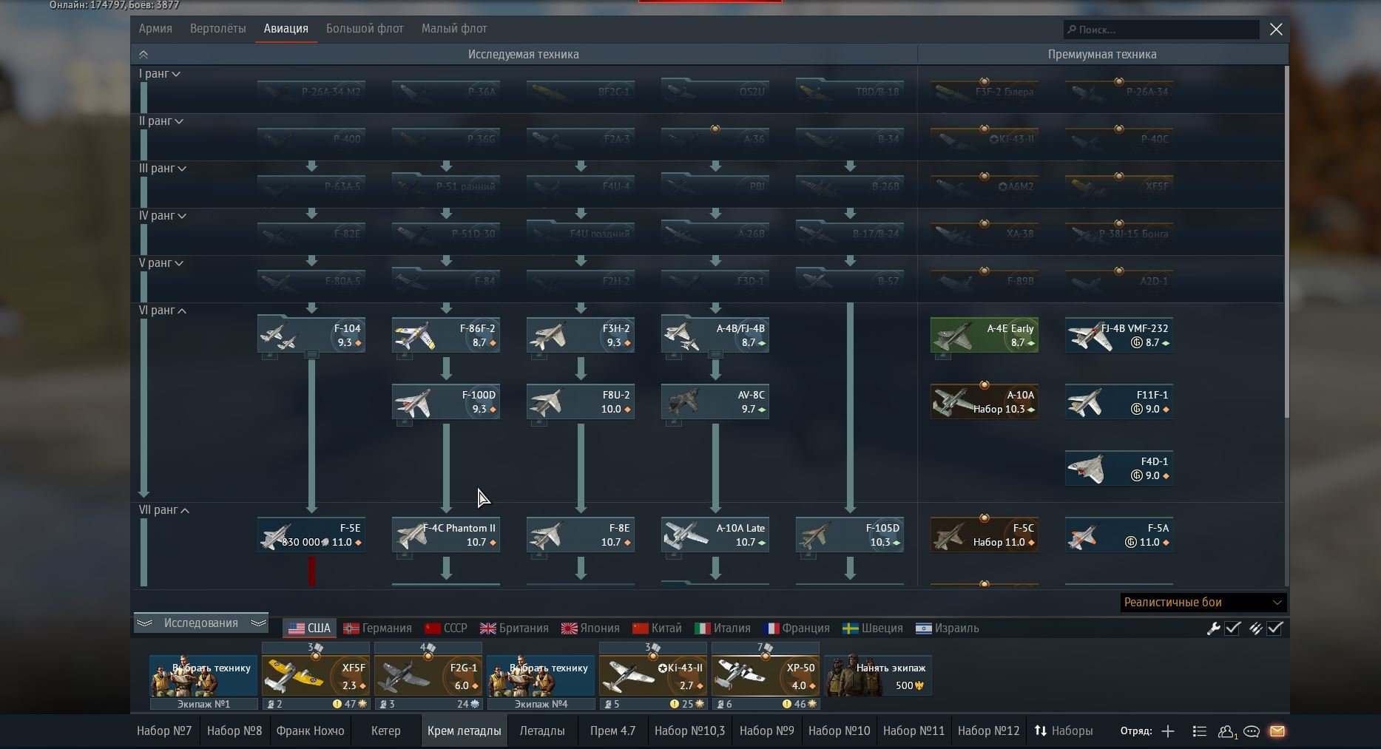The height and width of the screenshot is (749, 1381).
Task: Open the contacts friends list icon
Action: 1226,731
